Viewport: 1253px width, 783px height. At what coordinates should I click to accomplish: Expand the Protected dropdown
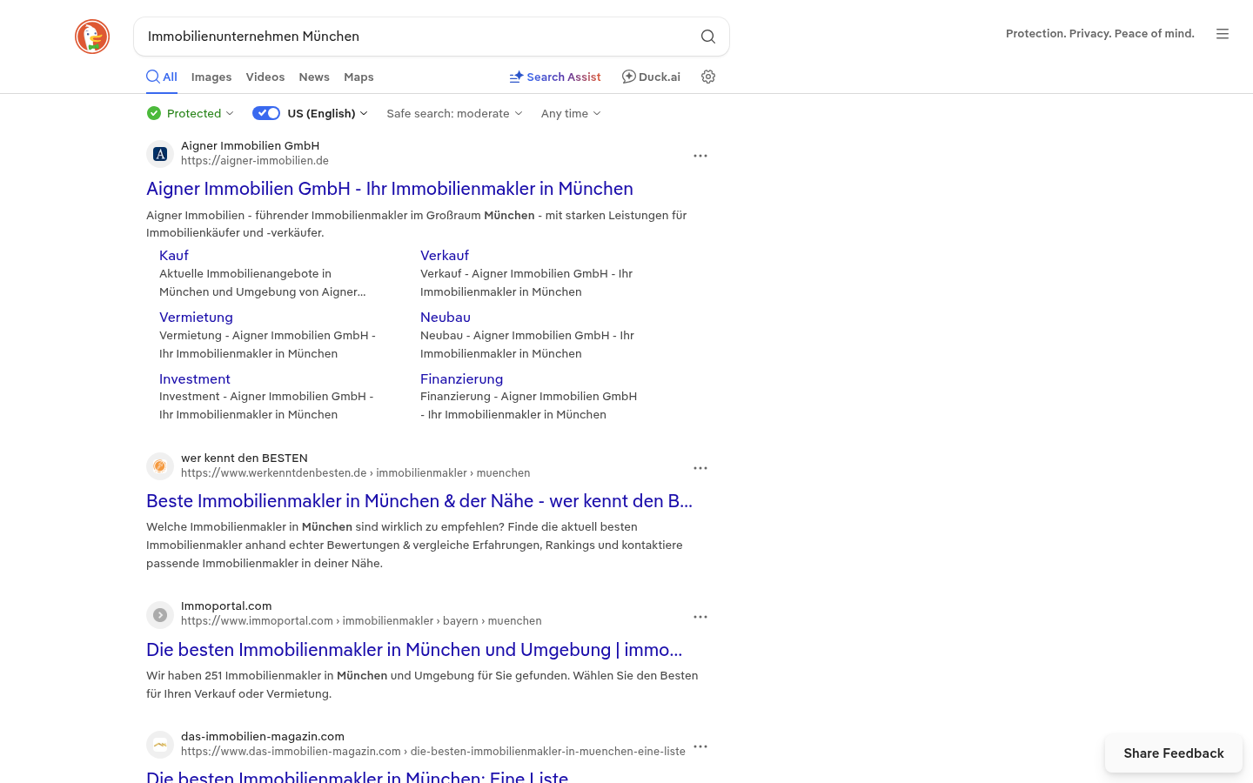pyautogui.click(x=191, y=113)
